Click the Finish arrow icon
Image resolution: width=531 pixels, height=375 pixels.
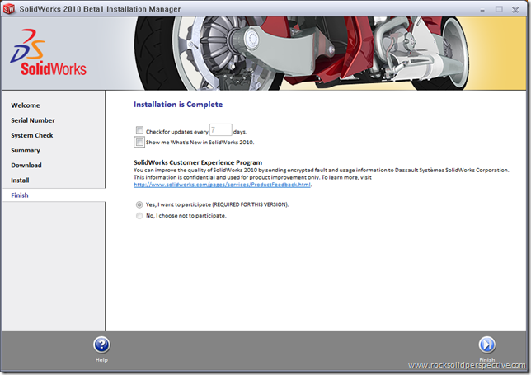(x=487, y=345)
